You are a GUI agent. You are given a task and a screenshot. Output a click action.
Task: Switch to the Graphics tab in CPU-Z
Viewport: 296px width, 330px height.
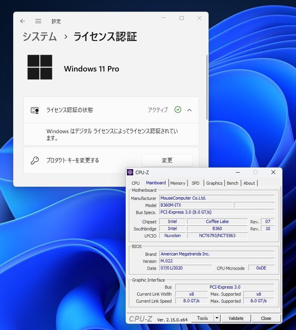click(214, 183)
